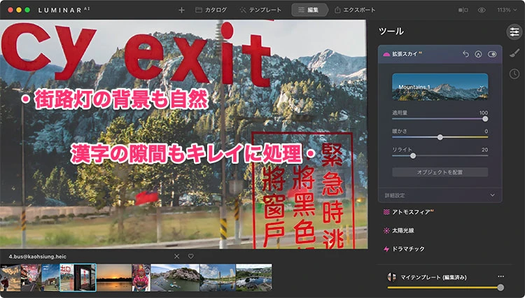
Task: Toggle the before/after compare view
Action: (x=463, y=10)
